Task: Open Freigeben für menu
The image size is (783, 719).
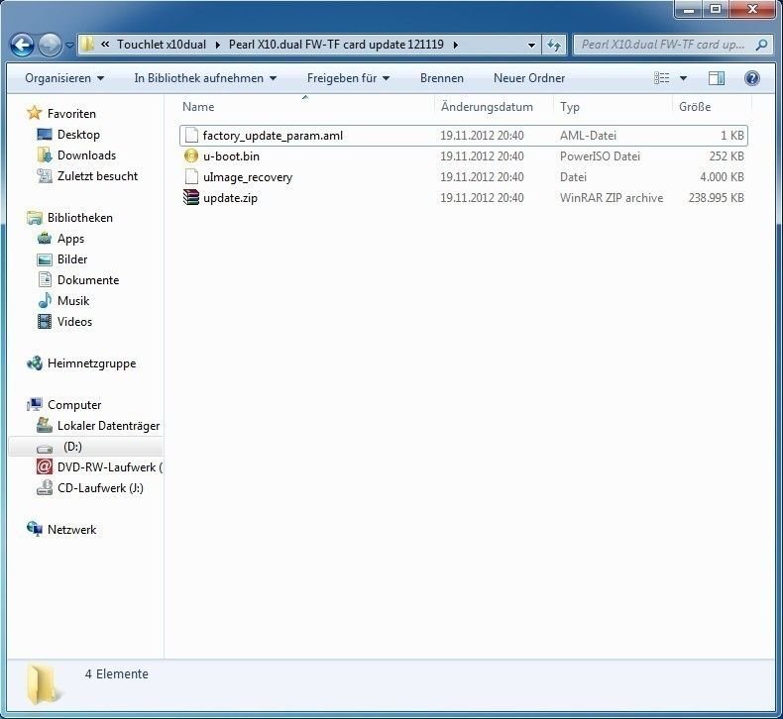Action: coord(348,78)
